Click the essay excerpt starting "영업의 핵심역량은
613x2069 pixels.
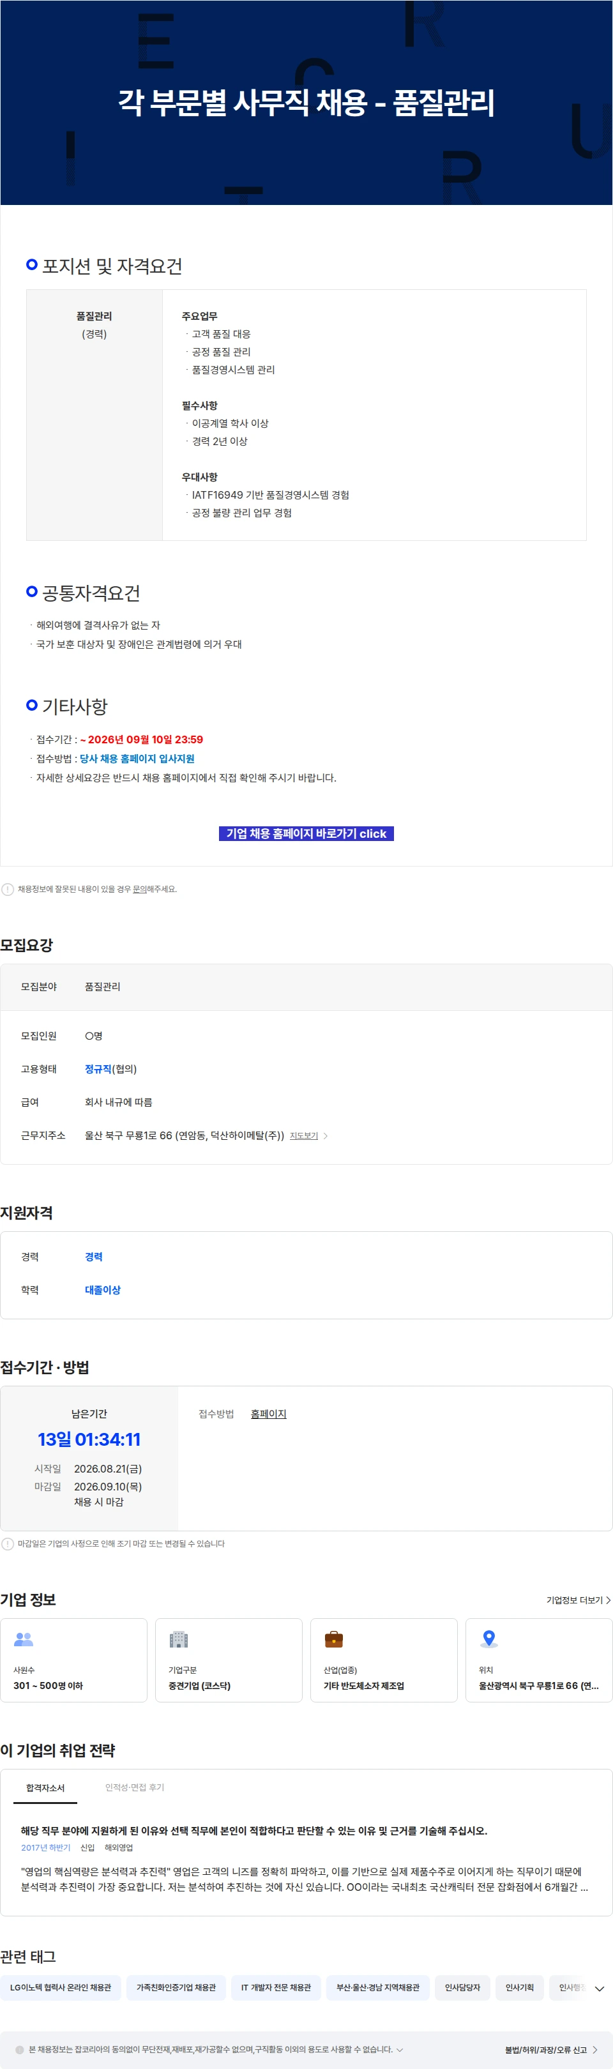[305, 1879]
